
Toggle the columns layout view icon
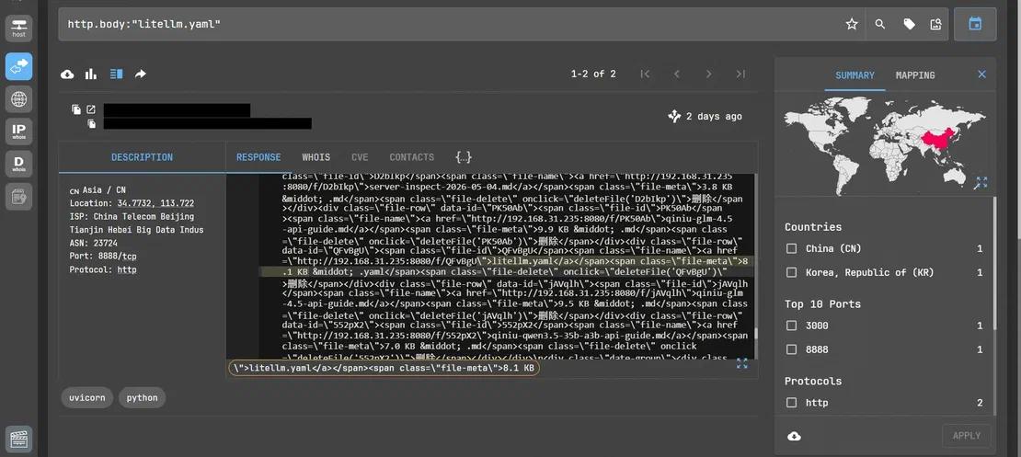pos(116,74)
